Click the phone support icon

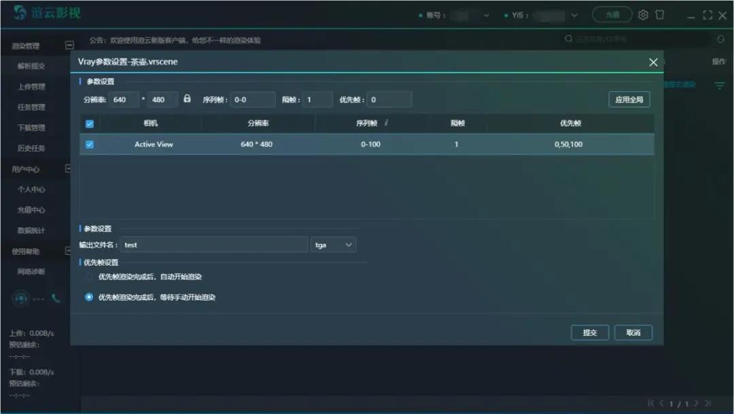click(x=56, y=298)
